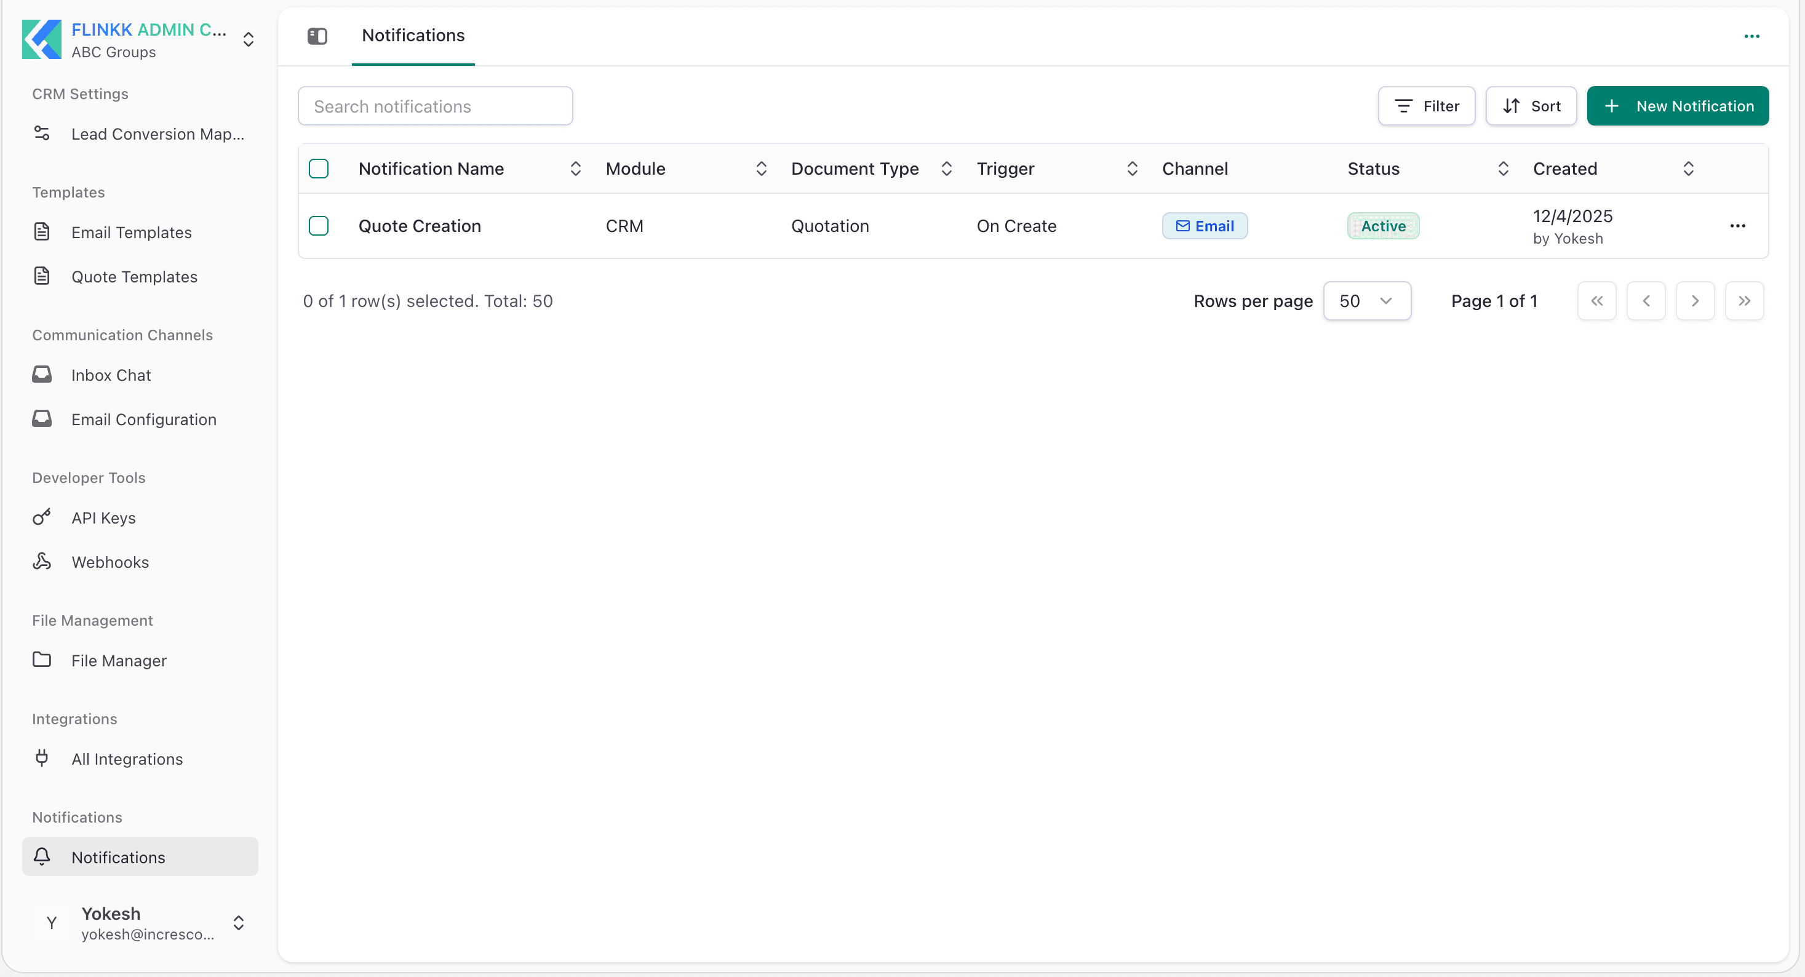Click the rows selected total text

(428, 301)
